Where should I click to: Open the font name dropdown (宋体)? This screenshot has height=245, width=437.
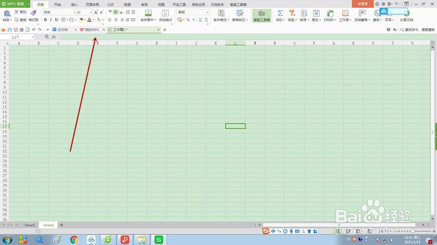[74, 12]
